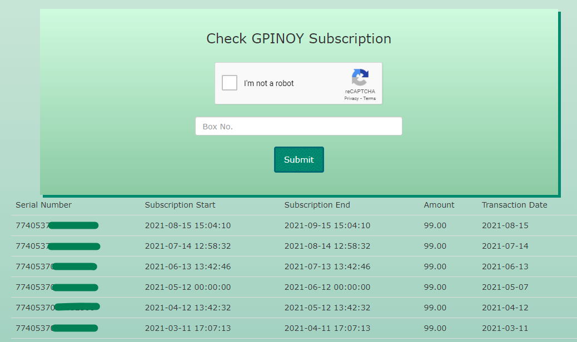Select the subscription row dated 2021-08-15
Viewport: 577px width, 342px height.
[x=288, y=225]
